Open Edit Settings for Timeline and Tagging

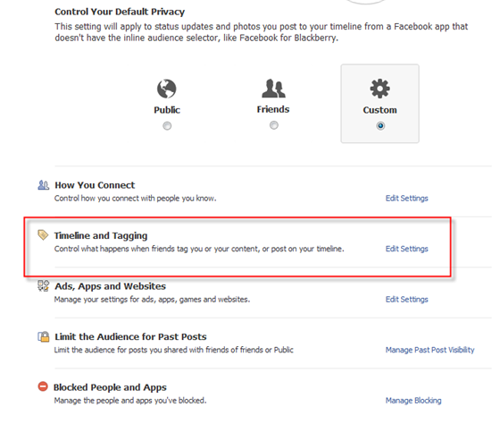tap(406, 249)
